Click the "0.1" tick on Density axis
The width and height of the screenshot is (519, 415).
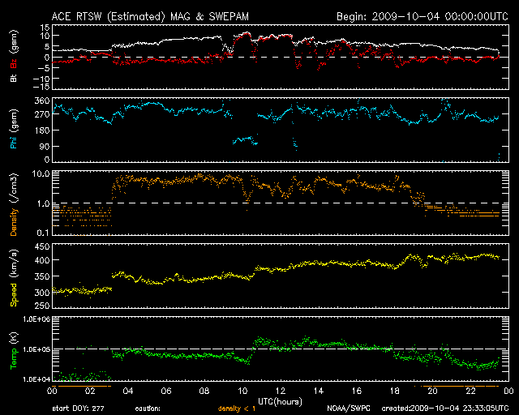(x=43, y=233)
